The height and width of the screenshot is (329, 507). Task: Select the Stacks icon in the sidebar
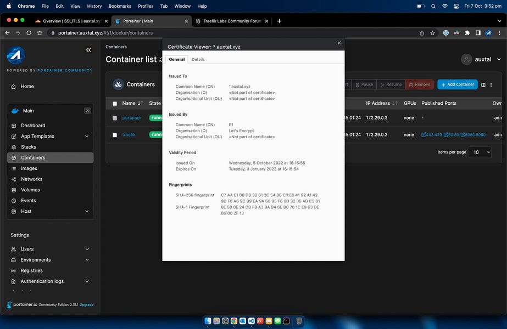30,146
